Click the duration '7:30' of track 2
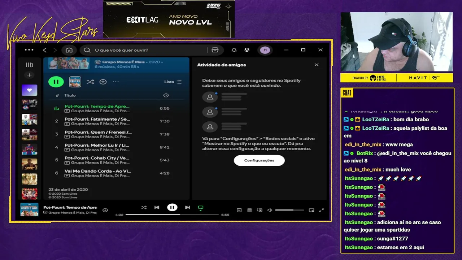462x260 pixels. point(165,121)
